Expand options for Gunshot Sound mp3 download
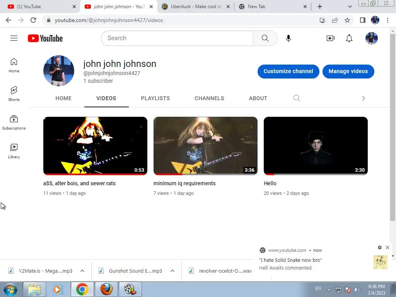Viewport: 396px width, 297px height. 172,271
